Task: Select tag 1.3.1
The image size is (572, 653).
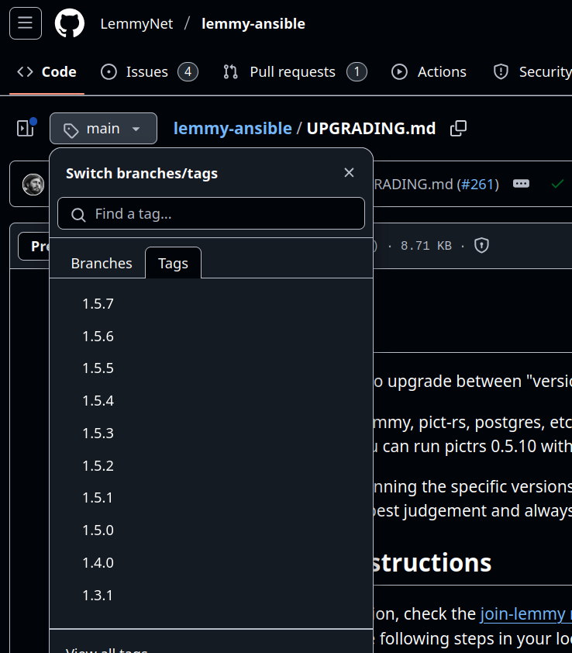Action: point(211,595)
